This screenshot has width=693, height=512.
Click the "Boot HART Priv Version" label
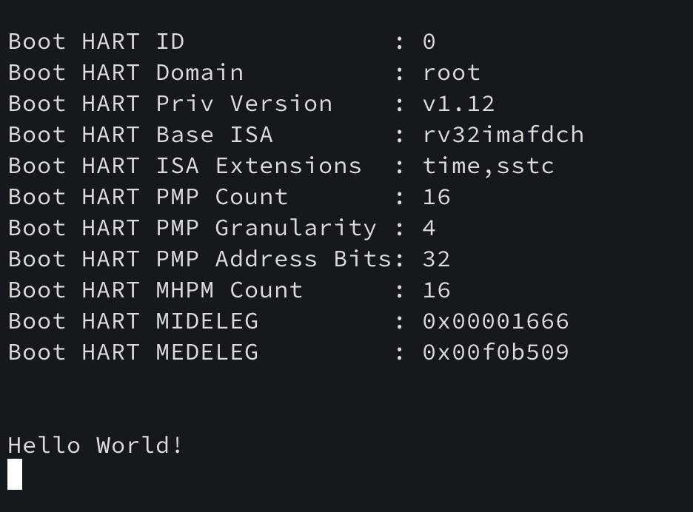[x=170, y=104]
